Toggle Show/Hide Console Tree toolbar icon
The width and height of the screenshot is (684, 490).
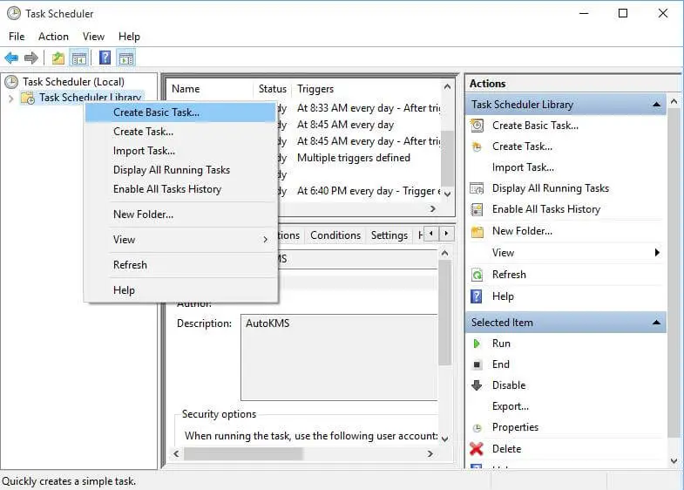pos(79,58)
